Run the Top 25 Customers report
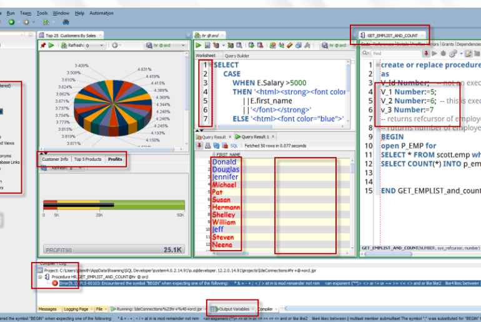The height and width of the screenshot is (322, 481). point(51,46)
